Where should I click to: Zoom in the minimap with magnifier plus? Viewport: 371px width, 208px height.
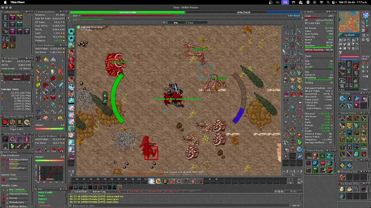[363, 27]
